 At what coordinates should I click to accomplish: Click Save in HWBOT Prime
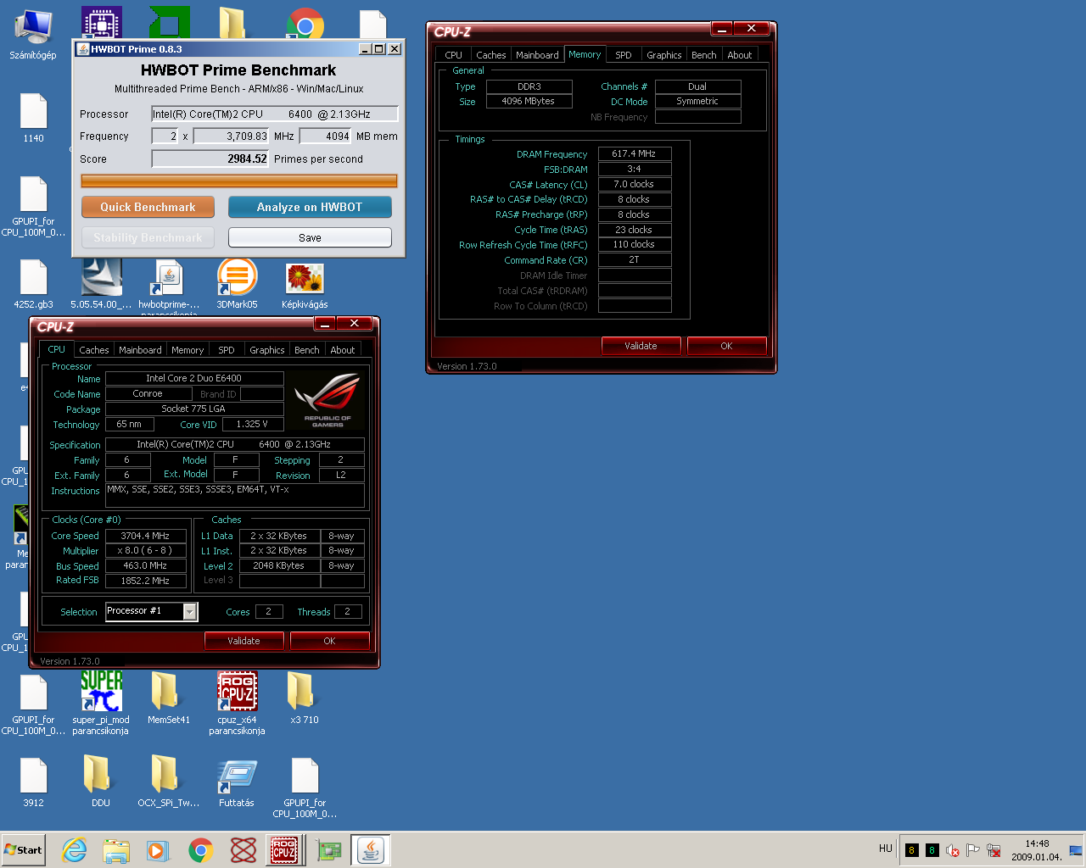coord(310,237)
